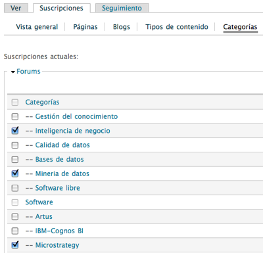Screen dimensions: 263x253
Task: Toggle the Categorías header row checkbox
Action: pyautogui.click(x=15, y=102)
